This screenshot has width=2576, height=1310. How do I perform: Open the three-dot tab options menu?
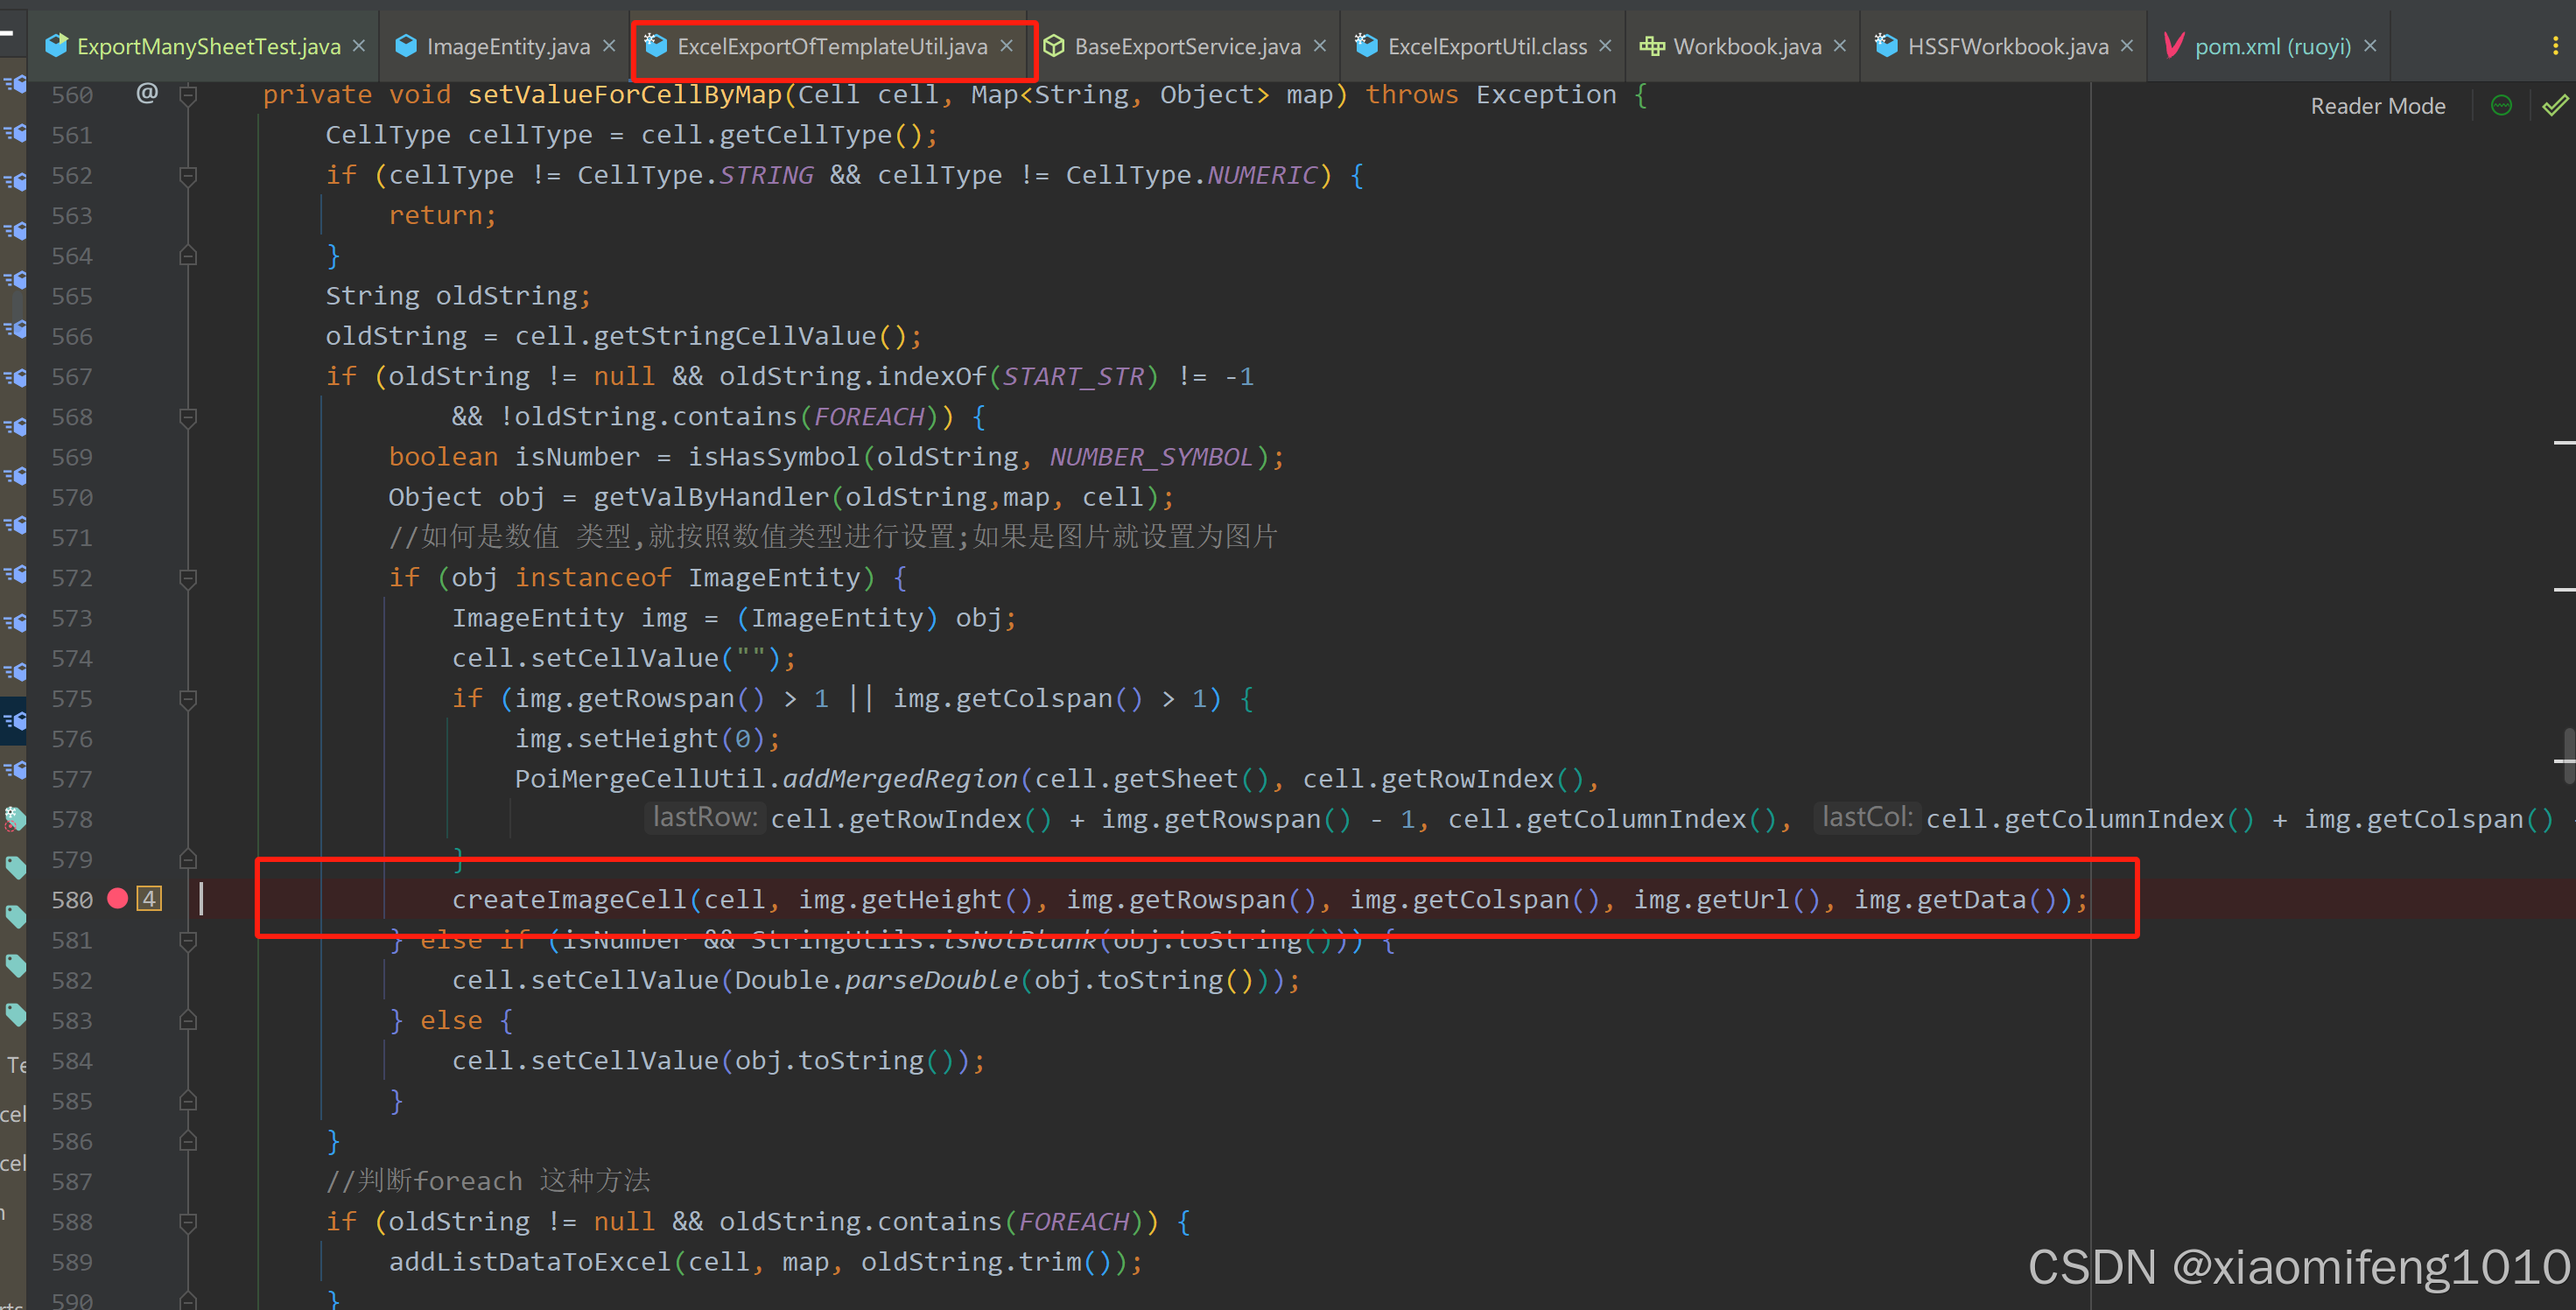[x=2555, y=46]
